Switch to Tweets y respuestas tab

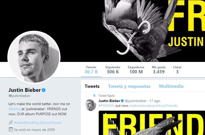tap(129, 86)
